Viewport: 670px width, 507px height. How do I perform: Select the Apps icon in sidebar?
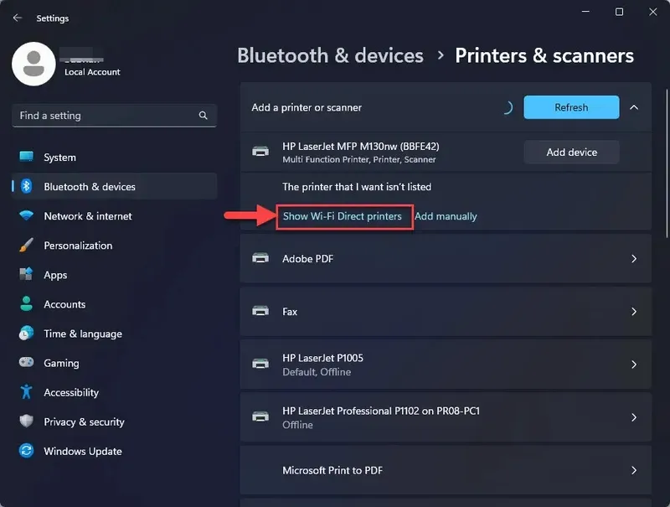pyautogui.click(x=25, y=274)
